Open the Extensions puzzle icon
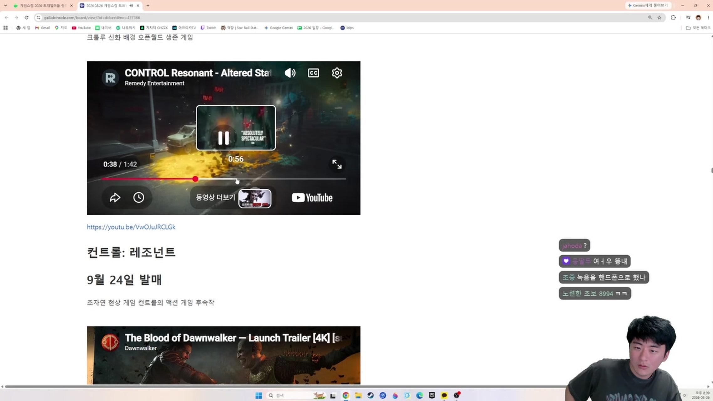Viewport: 713px width, 401px height. coord(673,18)
